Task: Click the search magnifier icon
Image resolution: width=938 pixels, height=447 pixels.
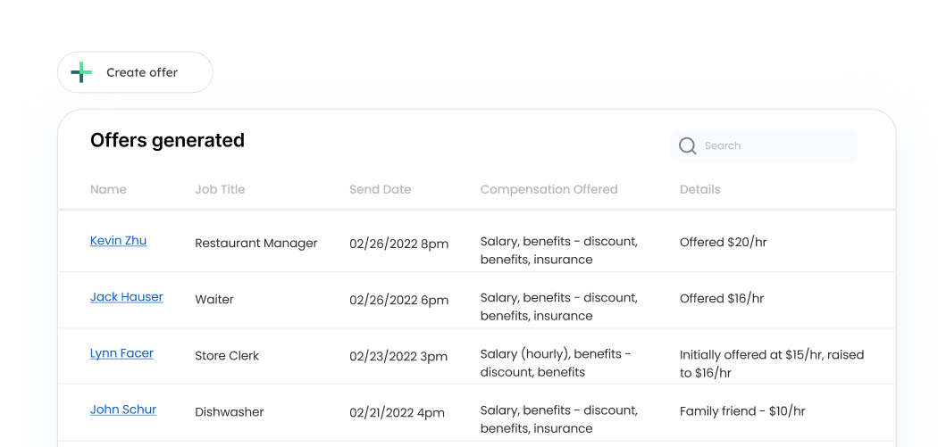Action: point(687,146)
